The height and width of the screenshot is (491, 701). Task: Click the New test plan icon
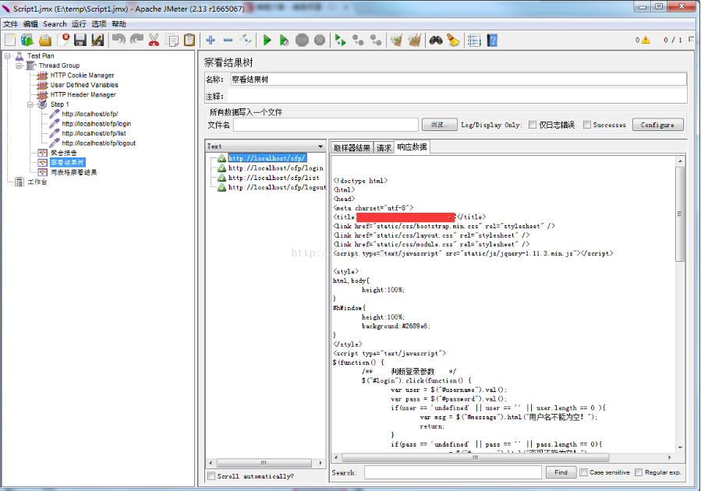click(x=10, y=41)
